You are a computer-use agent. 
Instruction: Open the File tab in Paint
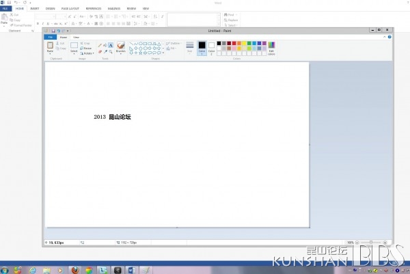(x=50, y=37)
